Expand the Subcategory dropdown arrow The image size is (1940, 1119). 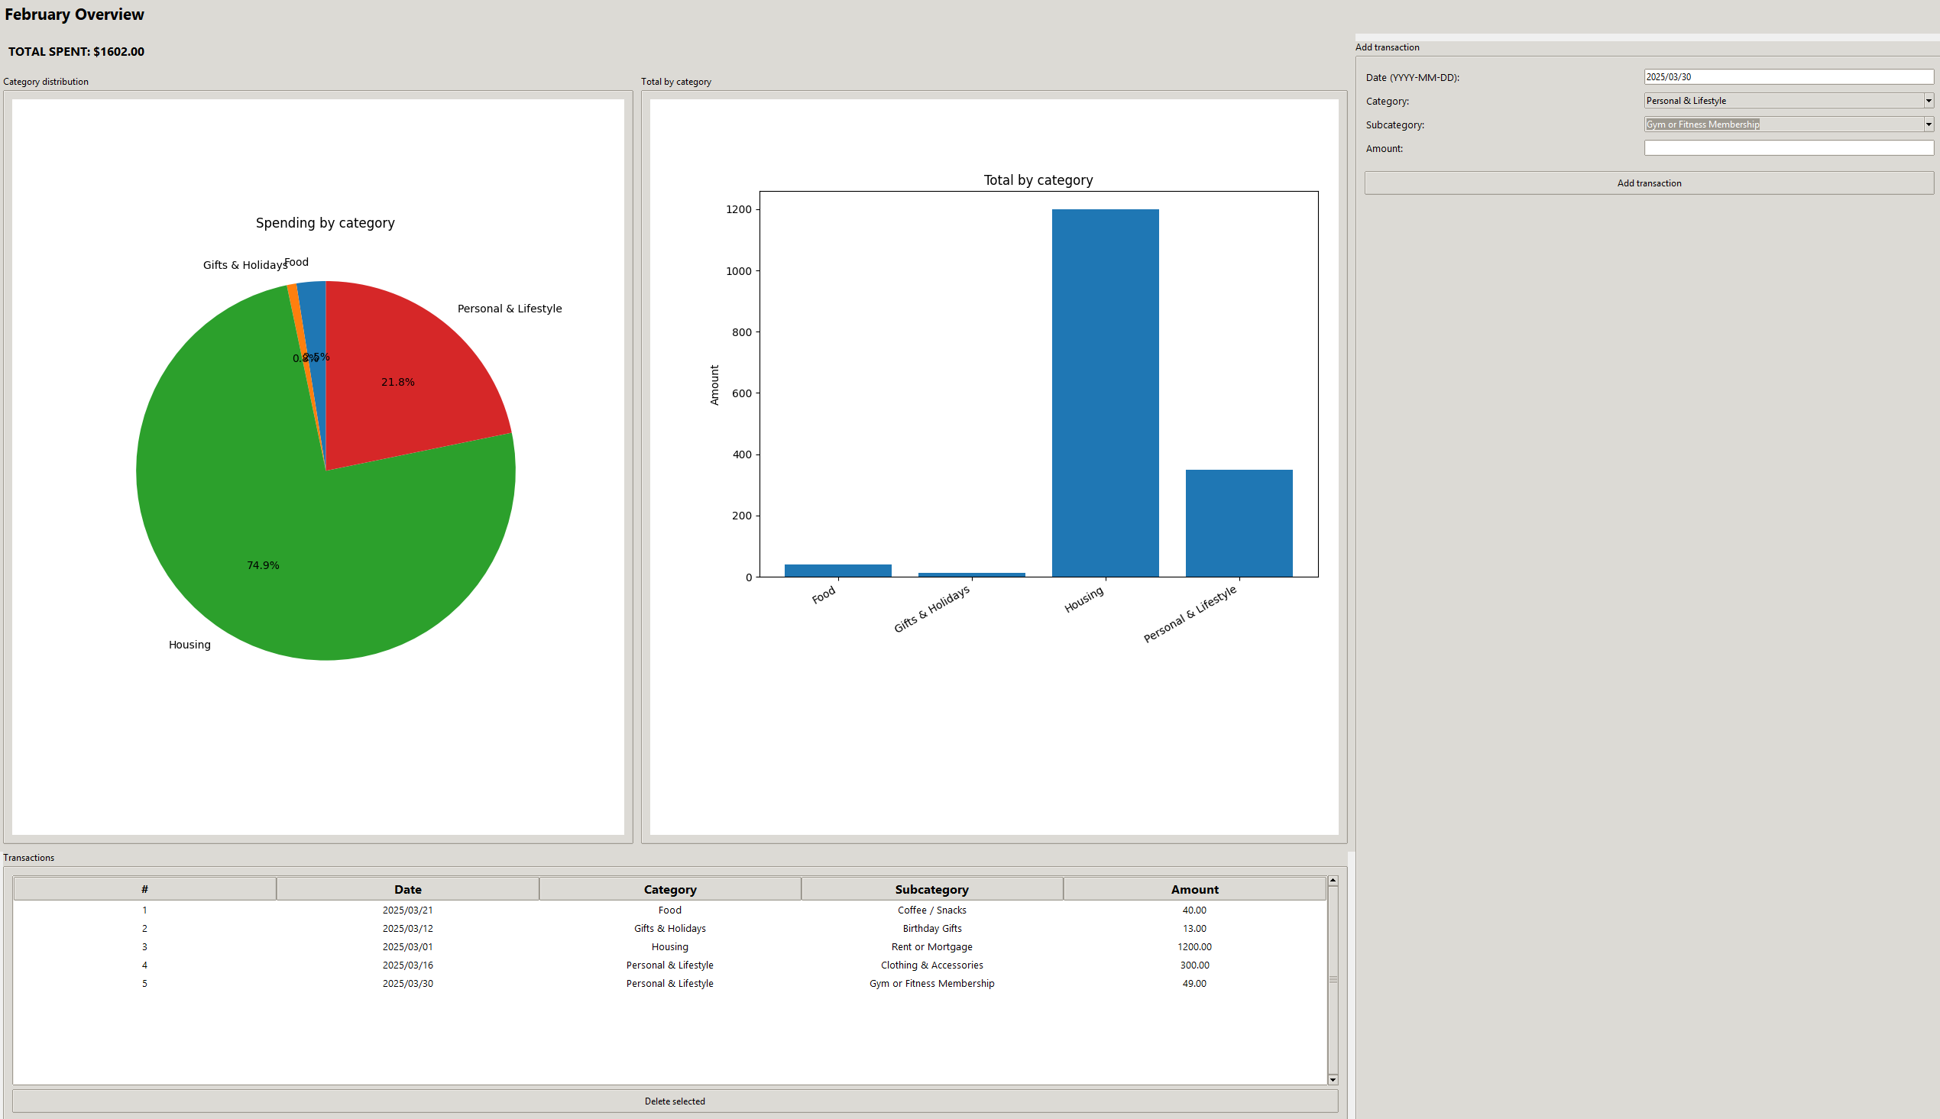[1928, 125]
